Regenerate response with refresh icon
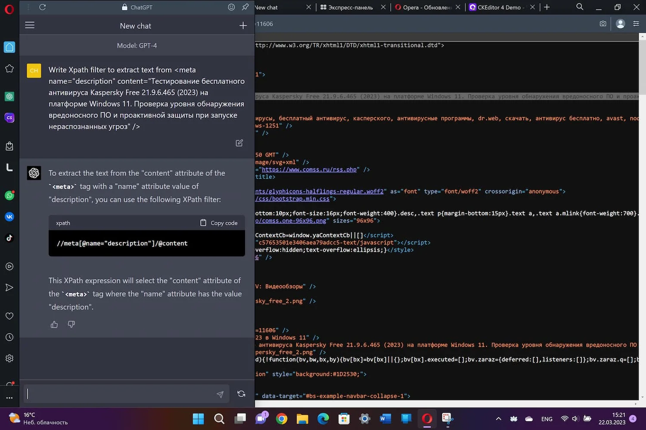 click(241, 394)
